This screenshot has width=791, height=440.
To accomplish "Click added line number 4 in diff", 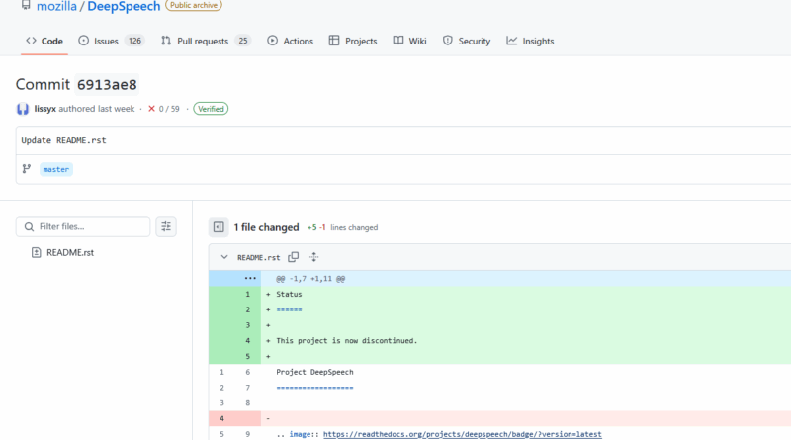I will pyautogui.click(x=248, y=340).
